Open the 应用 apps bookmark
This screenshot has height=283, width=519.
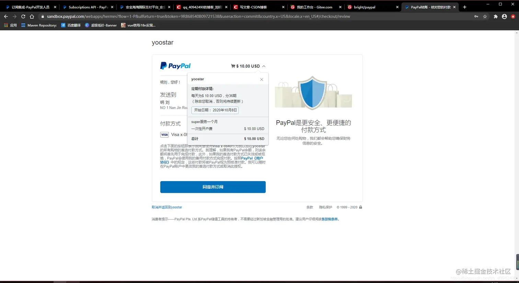coord(10,25)
